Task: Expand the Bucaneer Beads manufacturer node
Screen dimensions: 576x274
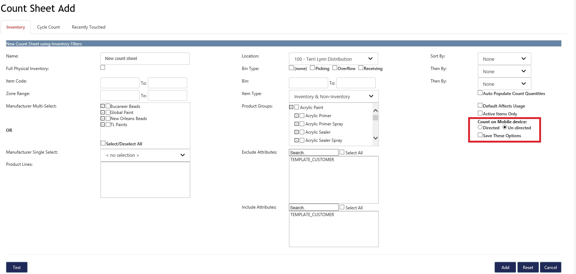Action: point(102,106)
